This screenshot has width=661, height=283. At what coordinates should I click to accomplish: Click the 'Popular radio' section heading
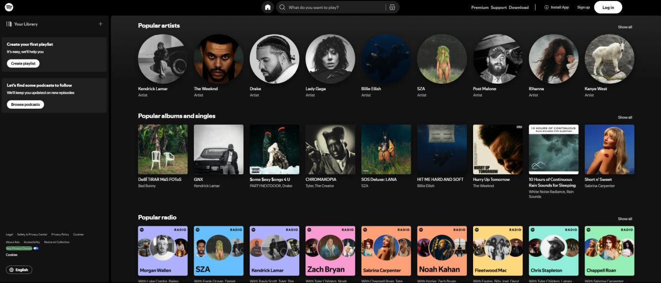[157, 217]
